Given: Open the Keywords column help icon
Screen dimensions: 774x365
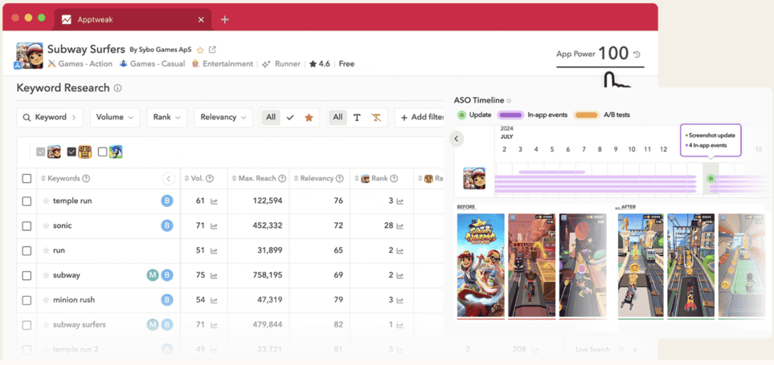Looking at the screenshot, I should [x=86, y=178].
